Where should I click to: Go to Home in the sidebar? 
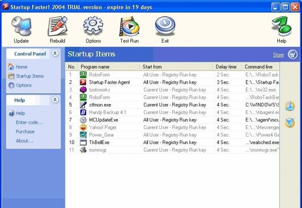[22, 66]
